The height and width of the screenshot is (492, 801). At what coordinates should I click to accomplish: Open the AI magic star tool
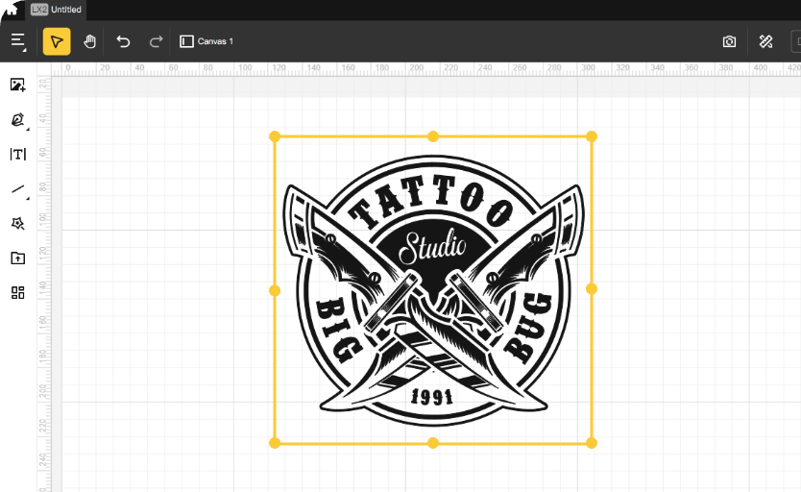(x=17, y=223)
